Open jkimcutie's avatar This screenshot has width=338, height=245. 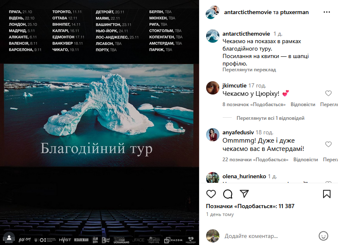coord(213,88)
